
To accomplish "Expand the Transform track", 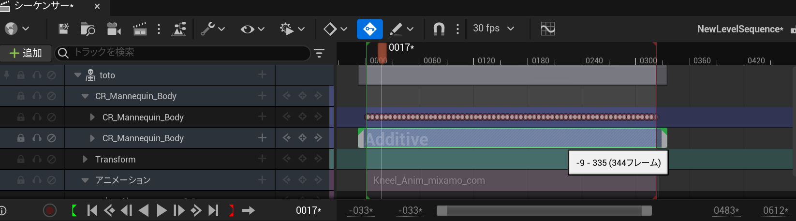I will (85, 159).
